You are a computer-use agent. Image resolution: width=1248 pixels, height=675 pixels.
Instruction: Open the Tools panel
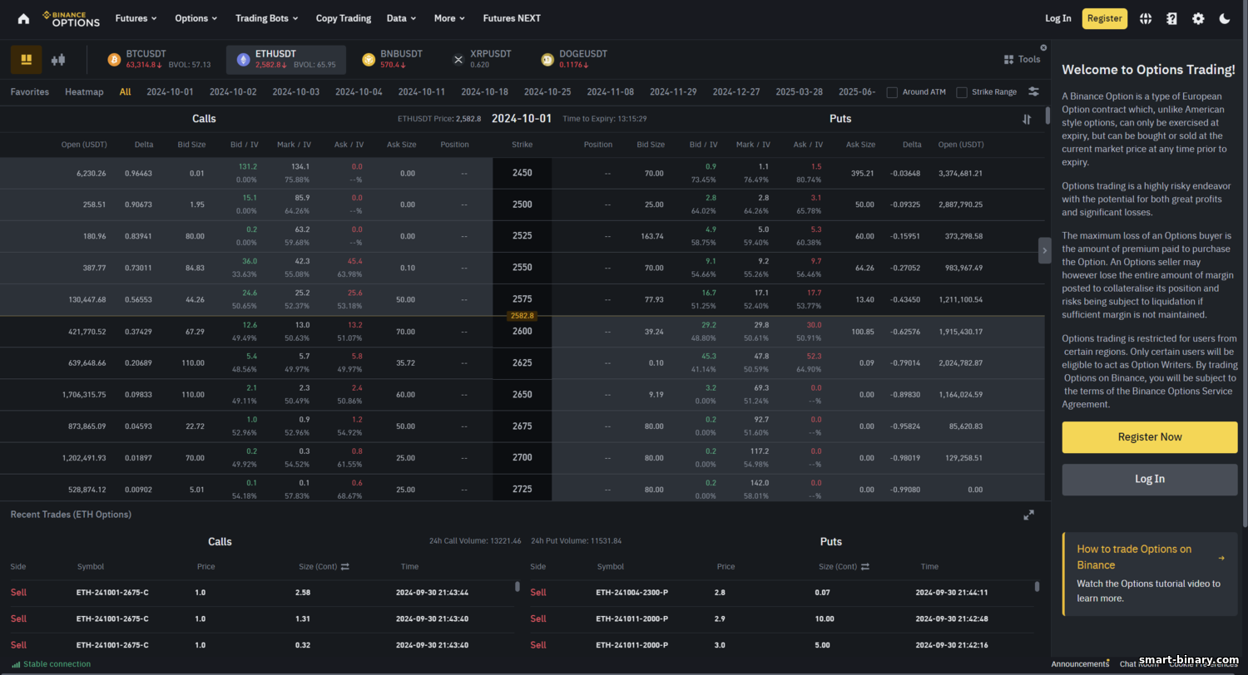(x=1023, y=59)
